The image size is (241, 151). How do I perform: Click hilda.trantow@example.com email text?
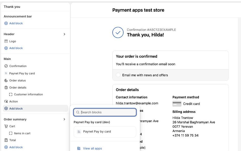[x=137, y=103]
